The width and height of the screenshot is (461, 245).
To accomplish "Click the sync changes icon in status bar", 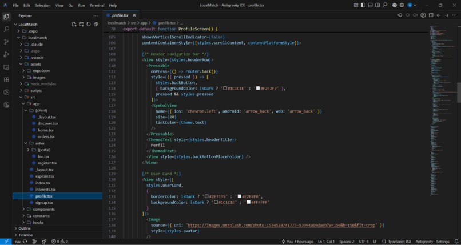I will (25, 242).
